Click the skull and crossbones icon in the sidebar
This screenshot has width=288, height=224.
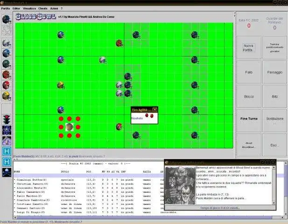click(x=7, y=173)
